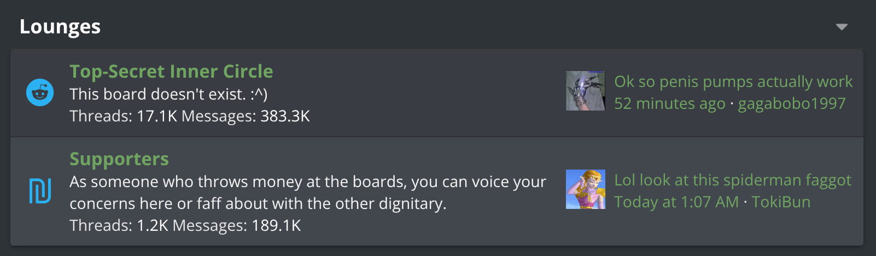Open the Top-Secret Inner Circle board
876x256 pixels.
(x=171, y=72)
